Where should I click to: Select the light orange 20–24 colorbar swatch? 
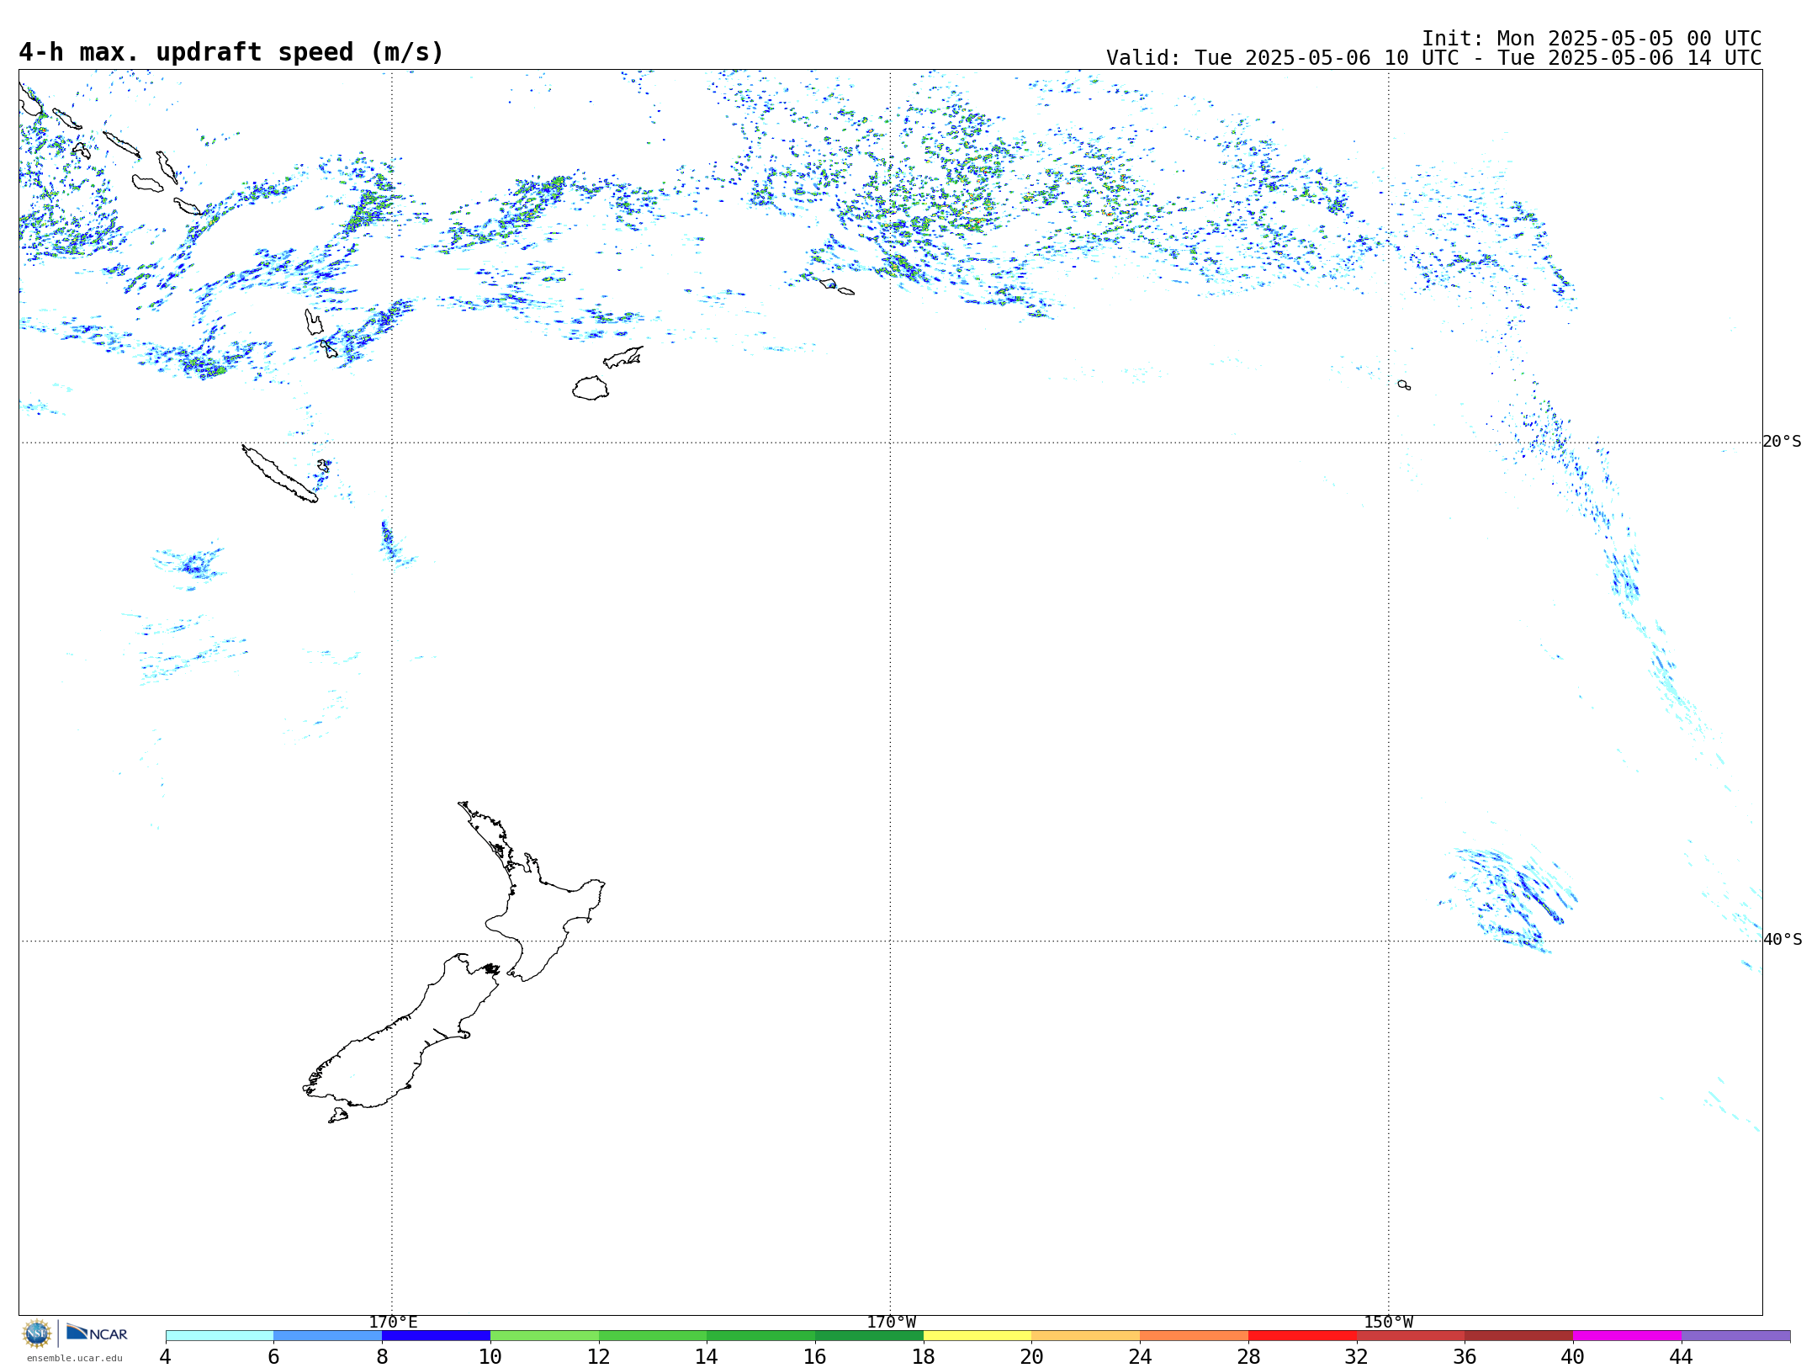point(1086,1336)
